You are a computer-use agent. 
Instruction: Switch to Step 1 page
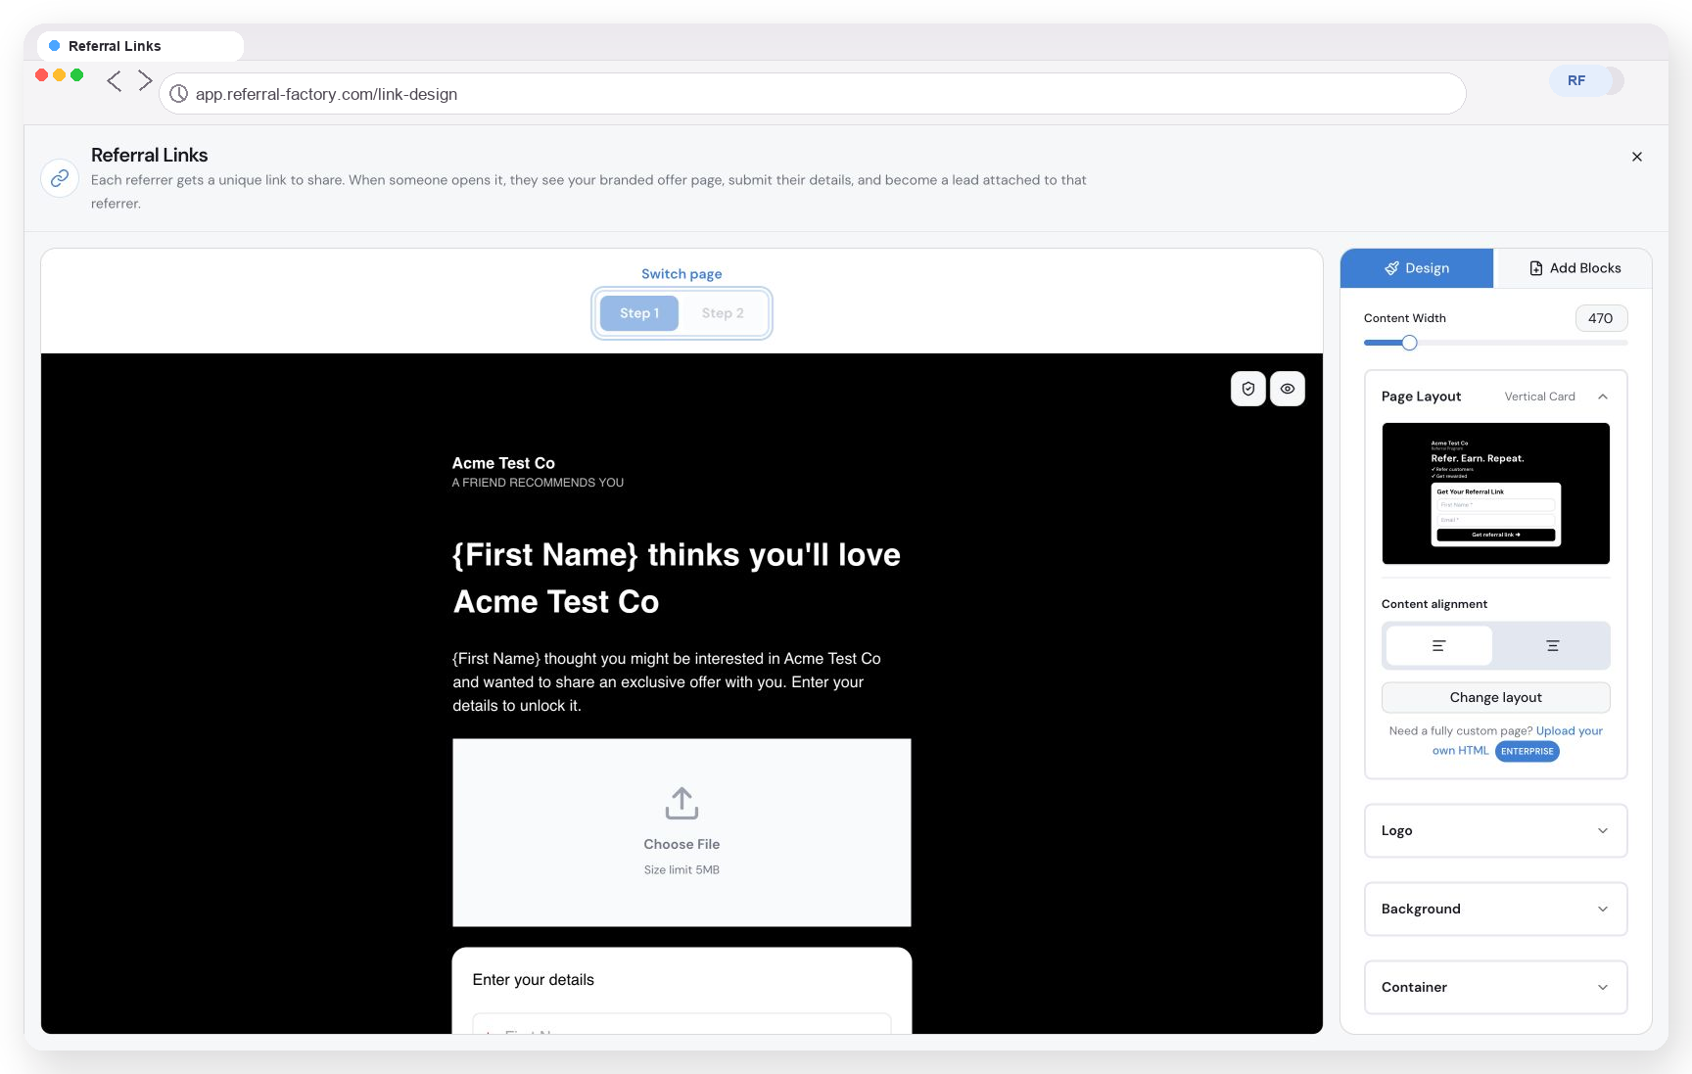pyautogui.click(x=639, y=313)
